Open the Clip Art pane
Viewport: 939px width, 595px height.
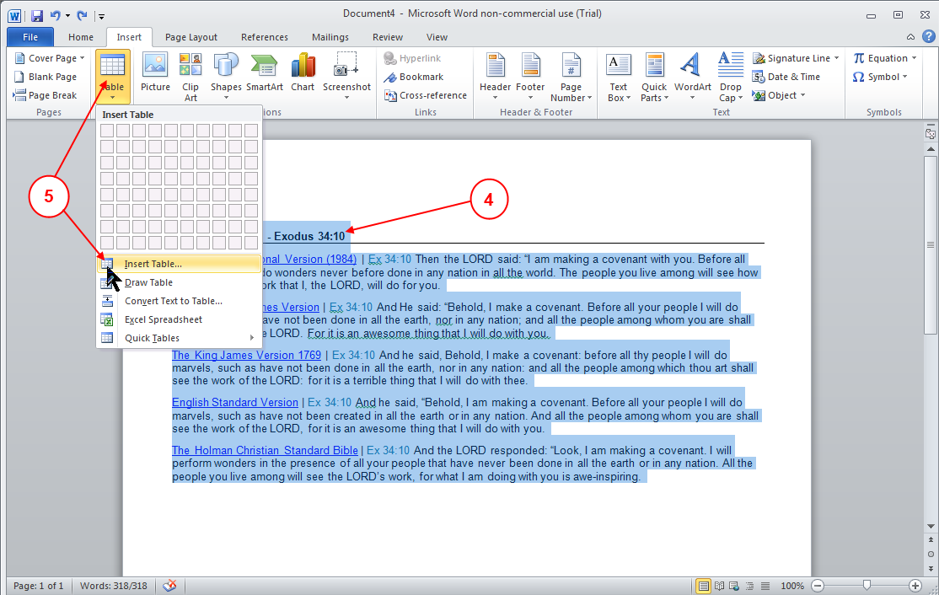pyautogui.click(x=190, y=77)
